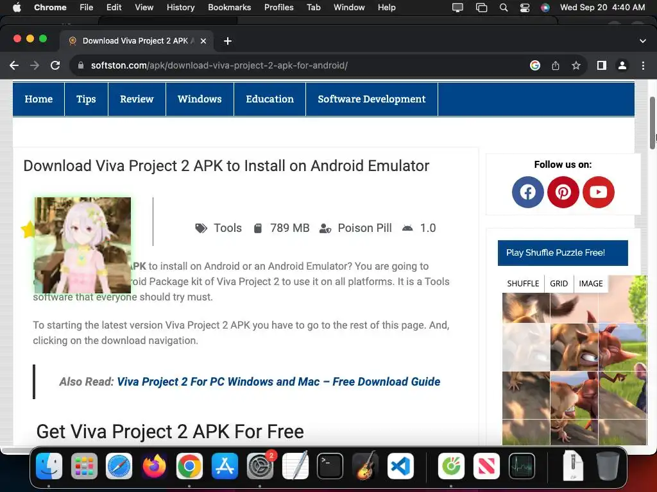
Task: Open the File menu
Action: [87, 7]
